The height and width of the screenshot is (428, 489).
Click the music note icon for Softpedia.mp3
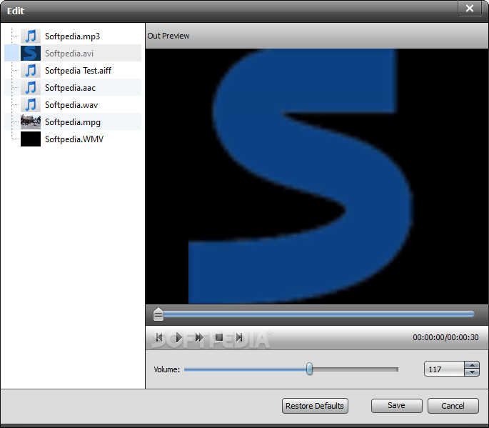[x=31, y=36]
